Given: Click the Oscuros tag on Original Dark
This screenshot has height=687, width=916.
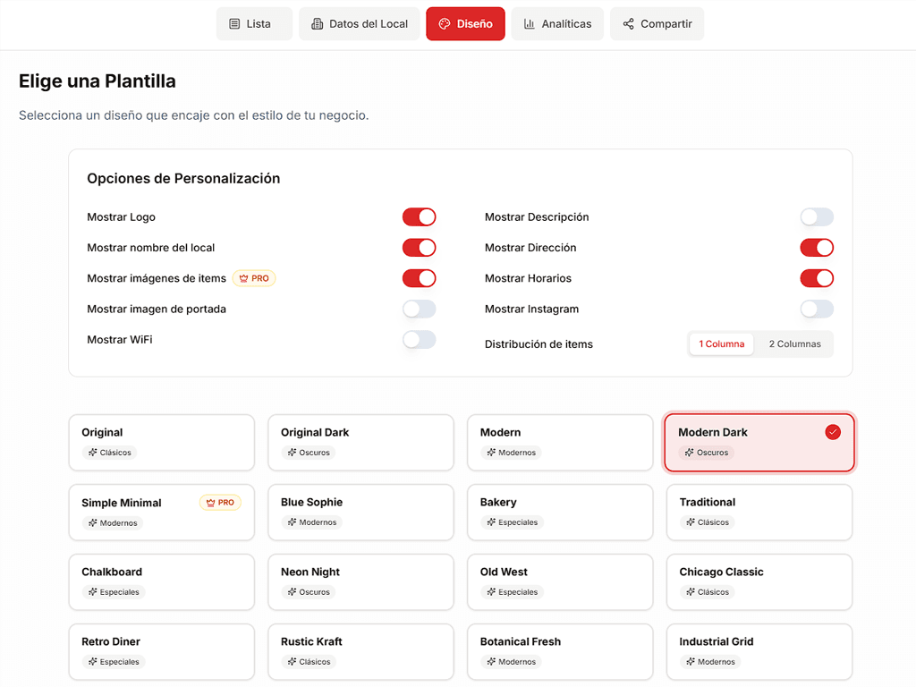Looking at the screenshot, I should click(x=309, y=453).
